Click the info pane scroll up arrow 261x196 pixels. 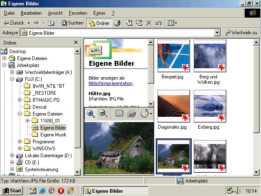coord(150,42)
